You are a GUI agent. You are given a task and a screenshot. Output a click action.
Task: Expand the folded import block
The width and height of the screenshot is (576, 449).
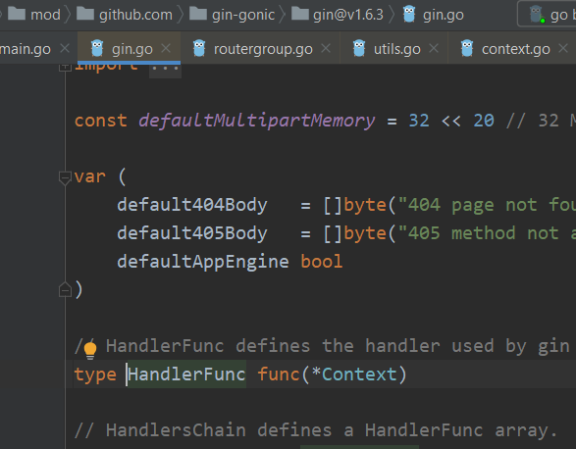65,67
